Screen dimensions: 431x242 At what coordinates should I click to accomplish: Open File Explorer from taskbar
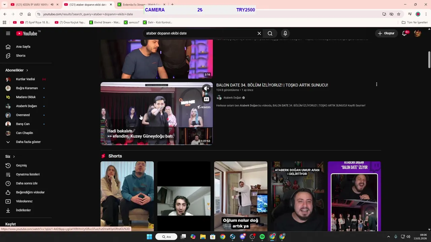coord(203,237)
